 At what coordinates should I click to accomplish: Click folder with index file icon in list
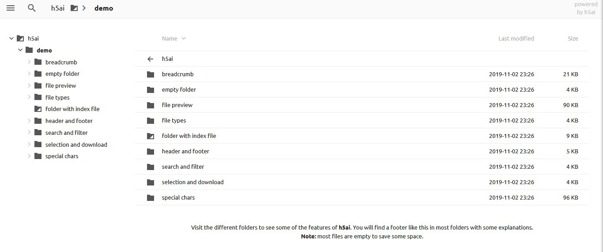(151, 136)
